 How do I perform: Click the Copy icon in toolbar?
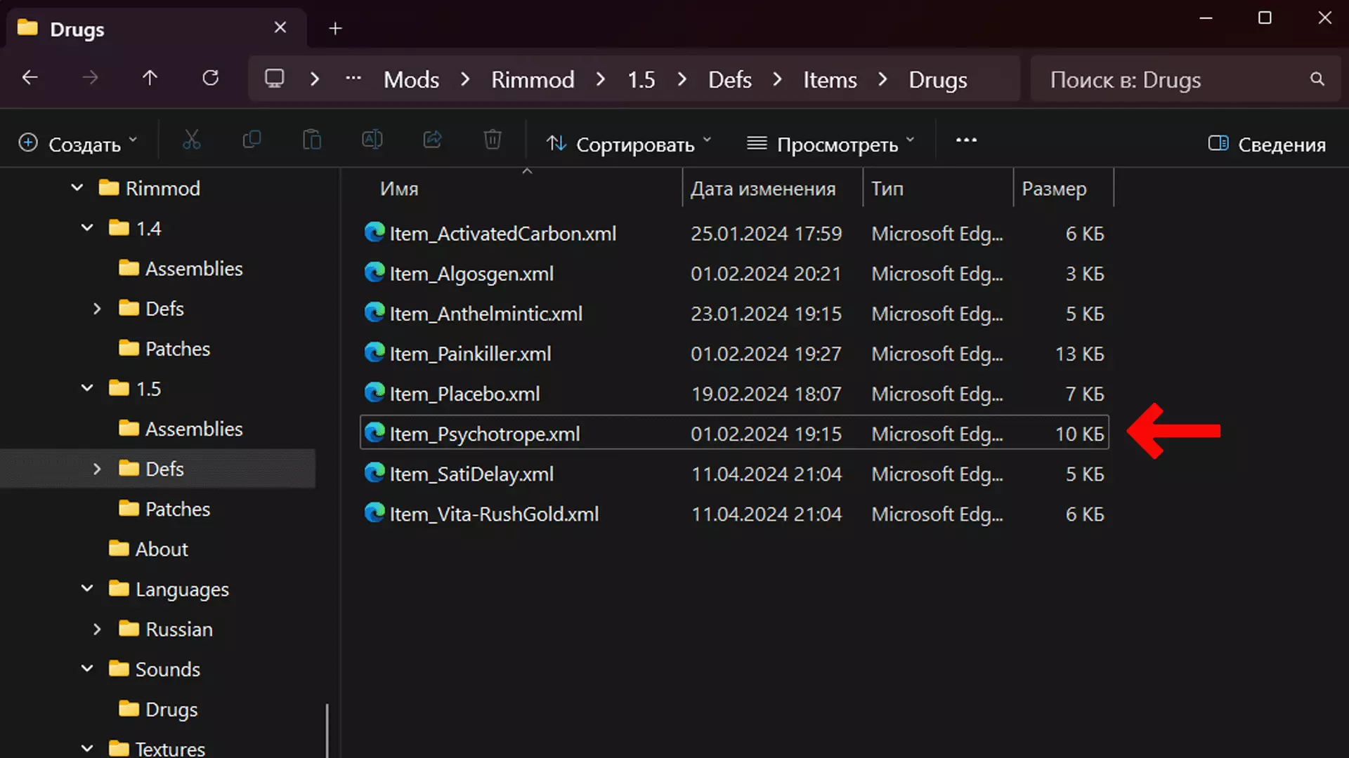pyautogui.click(x=252, y=140)
